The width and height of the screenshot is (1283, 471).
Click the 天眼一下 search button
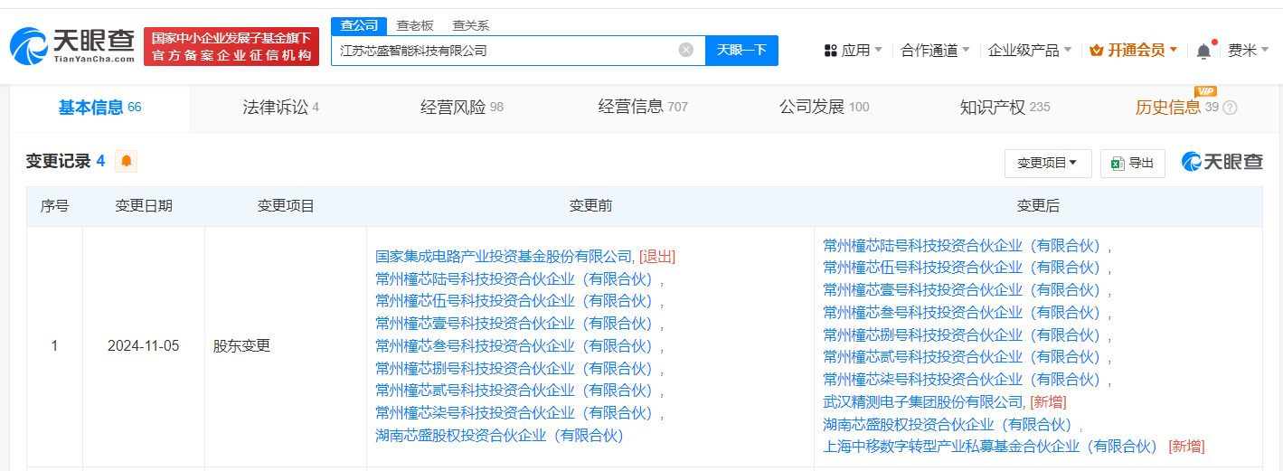pyautogui.click(x=741, y=50)
